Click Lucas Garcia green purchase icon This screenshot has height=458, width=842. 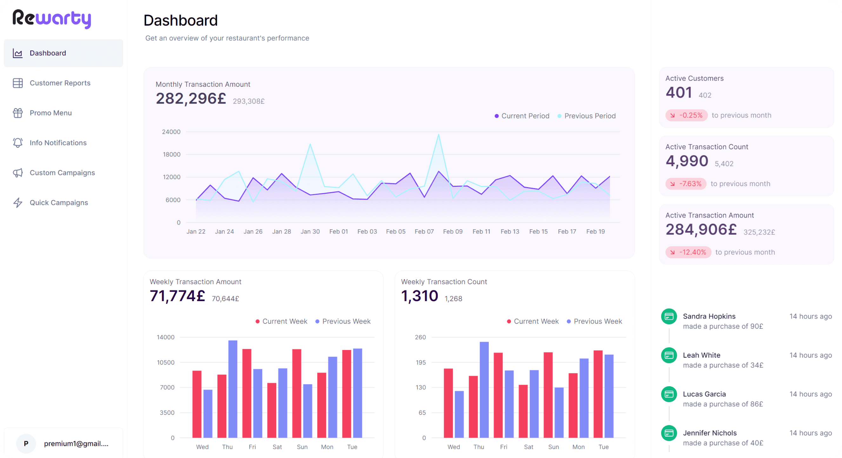[669, 394]
